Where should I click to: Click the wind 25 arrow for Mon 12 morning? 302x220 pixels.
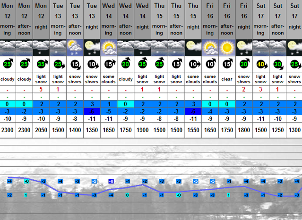9,64
